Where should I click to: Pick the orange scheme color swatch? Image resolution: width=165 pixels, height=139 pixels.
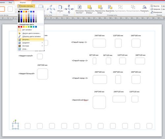point(26,12)
